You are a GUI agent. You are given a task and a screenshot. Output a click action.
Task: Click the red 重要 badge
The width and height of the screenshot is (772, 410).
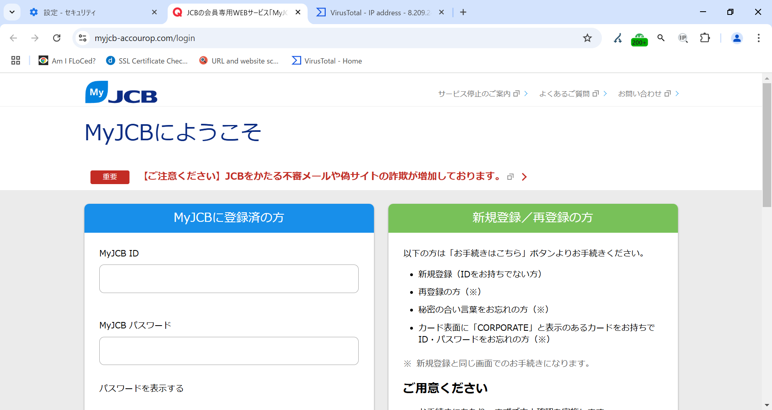[110, 177]
